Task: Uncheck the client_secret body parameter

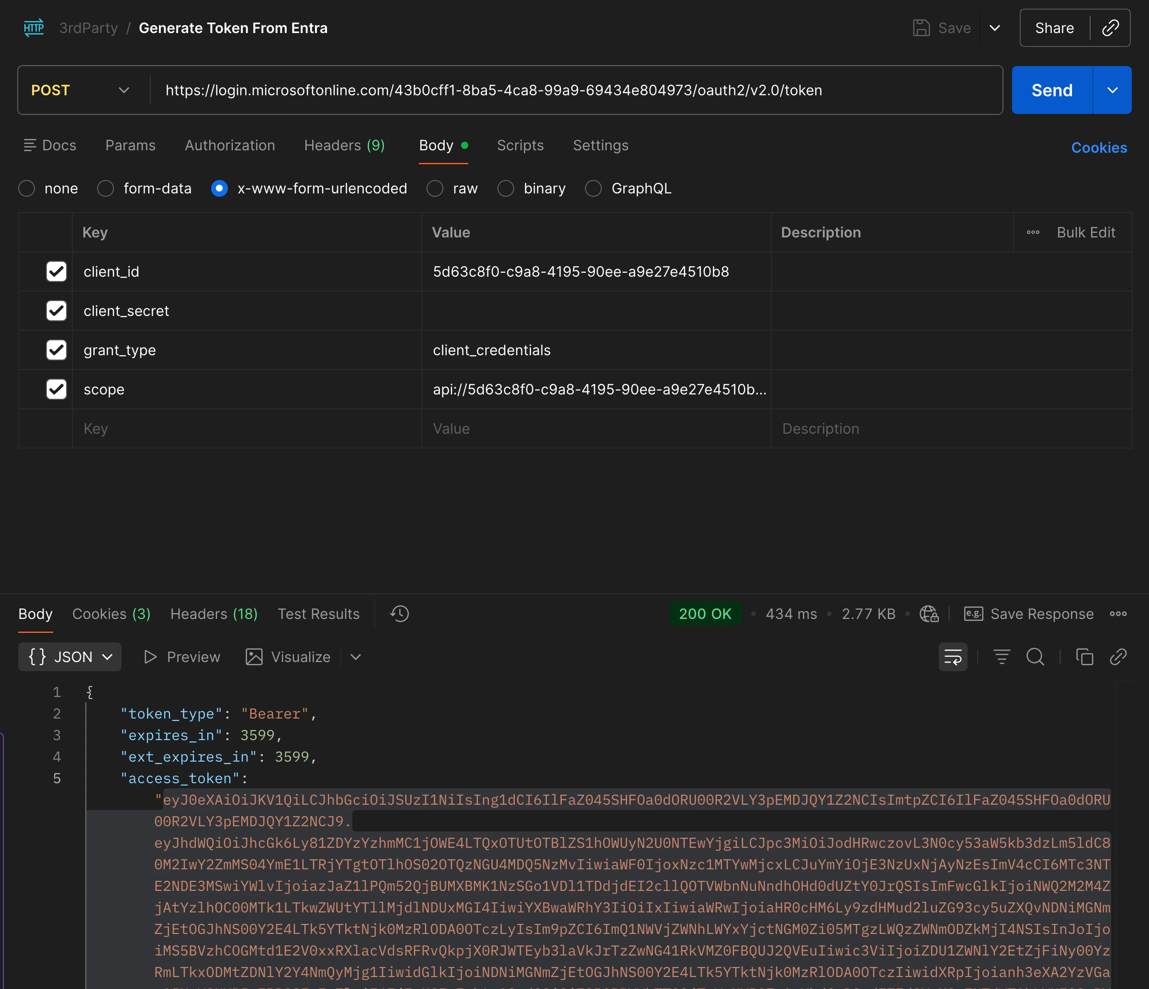Action: point(56,311)
